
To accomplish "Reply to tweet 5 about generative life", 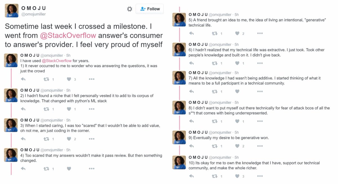I will pyautogui.click(x=192, y=33).
